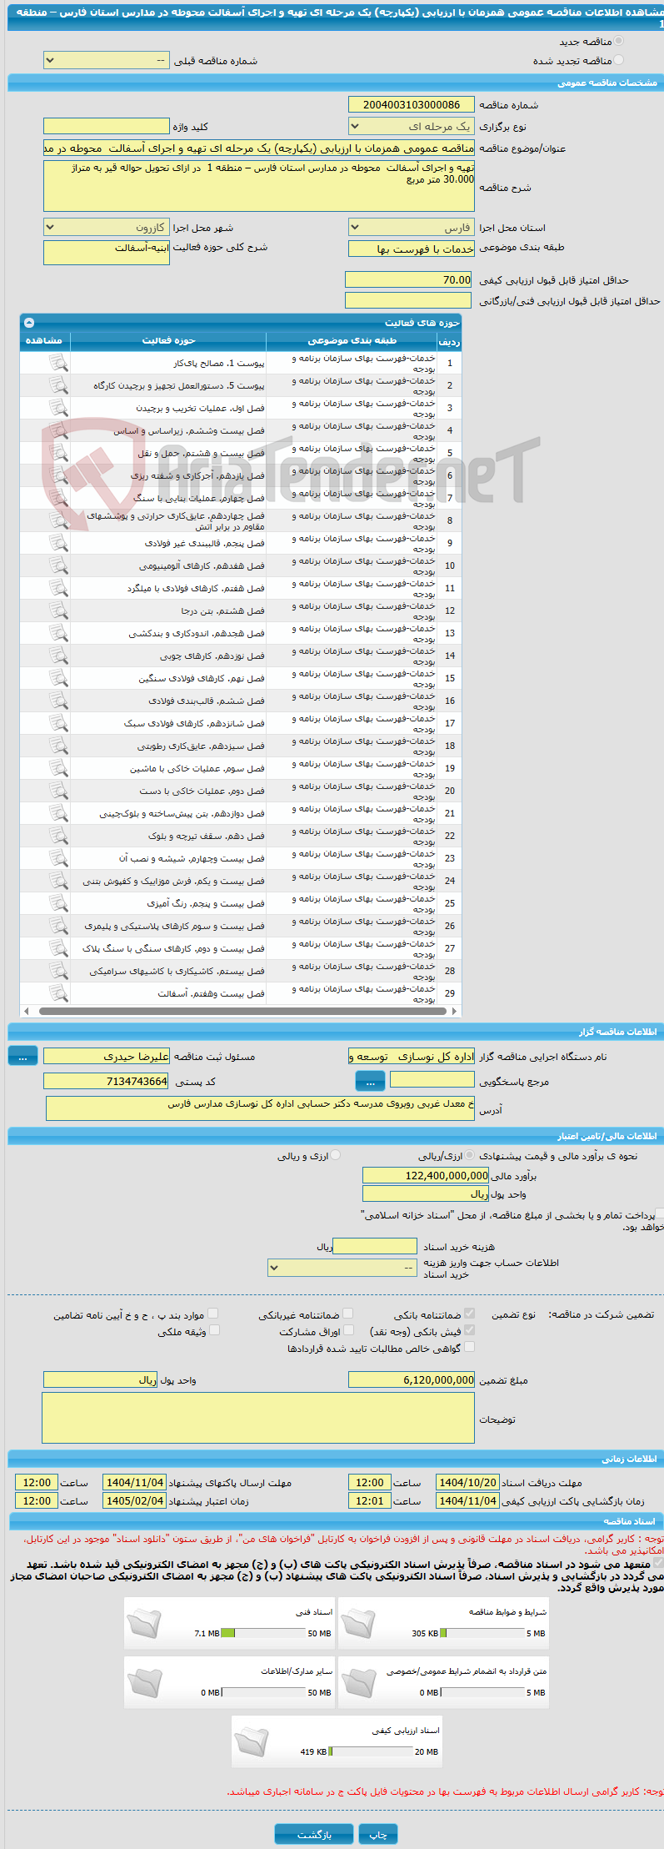Click چاپ print button
The width and height of the screenshot is (664, 1849).
(x=378, y=1834)
